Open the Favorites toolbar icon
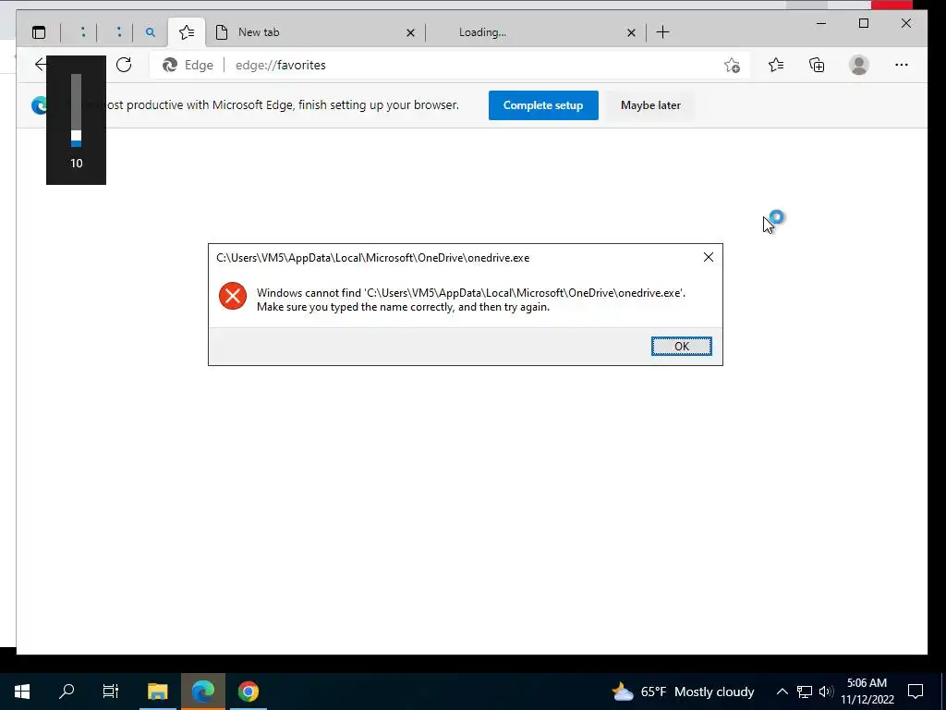 [x=776, y=65]
